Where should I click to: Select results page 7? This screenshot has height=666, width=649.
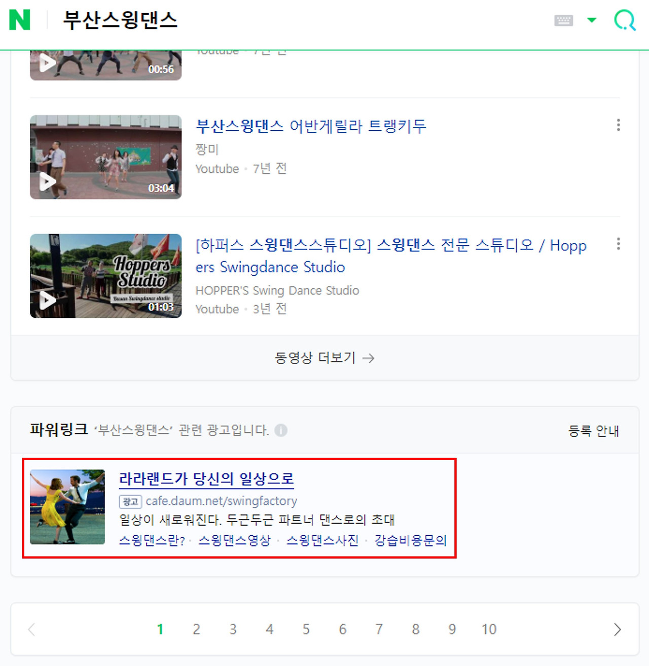379,630
